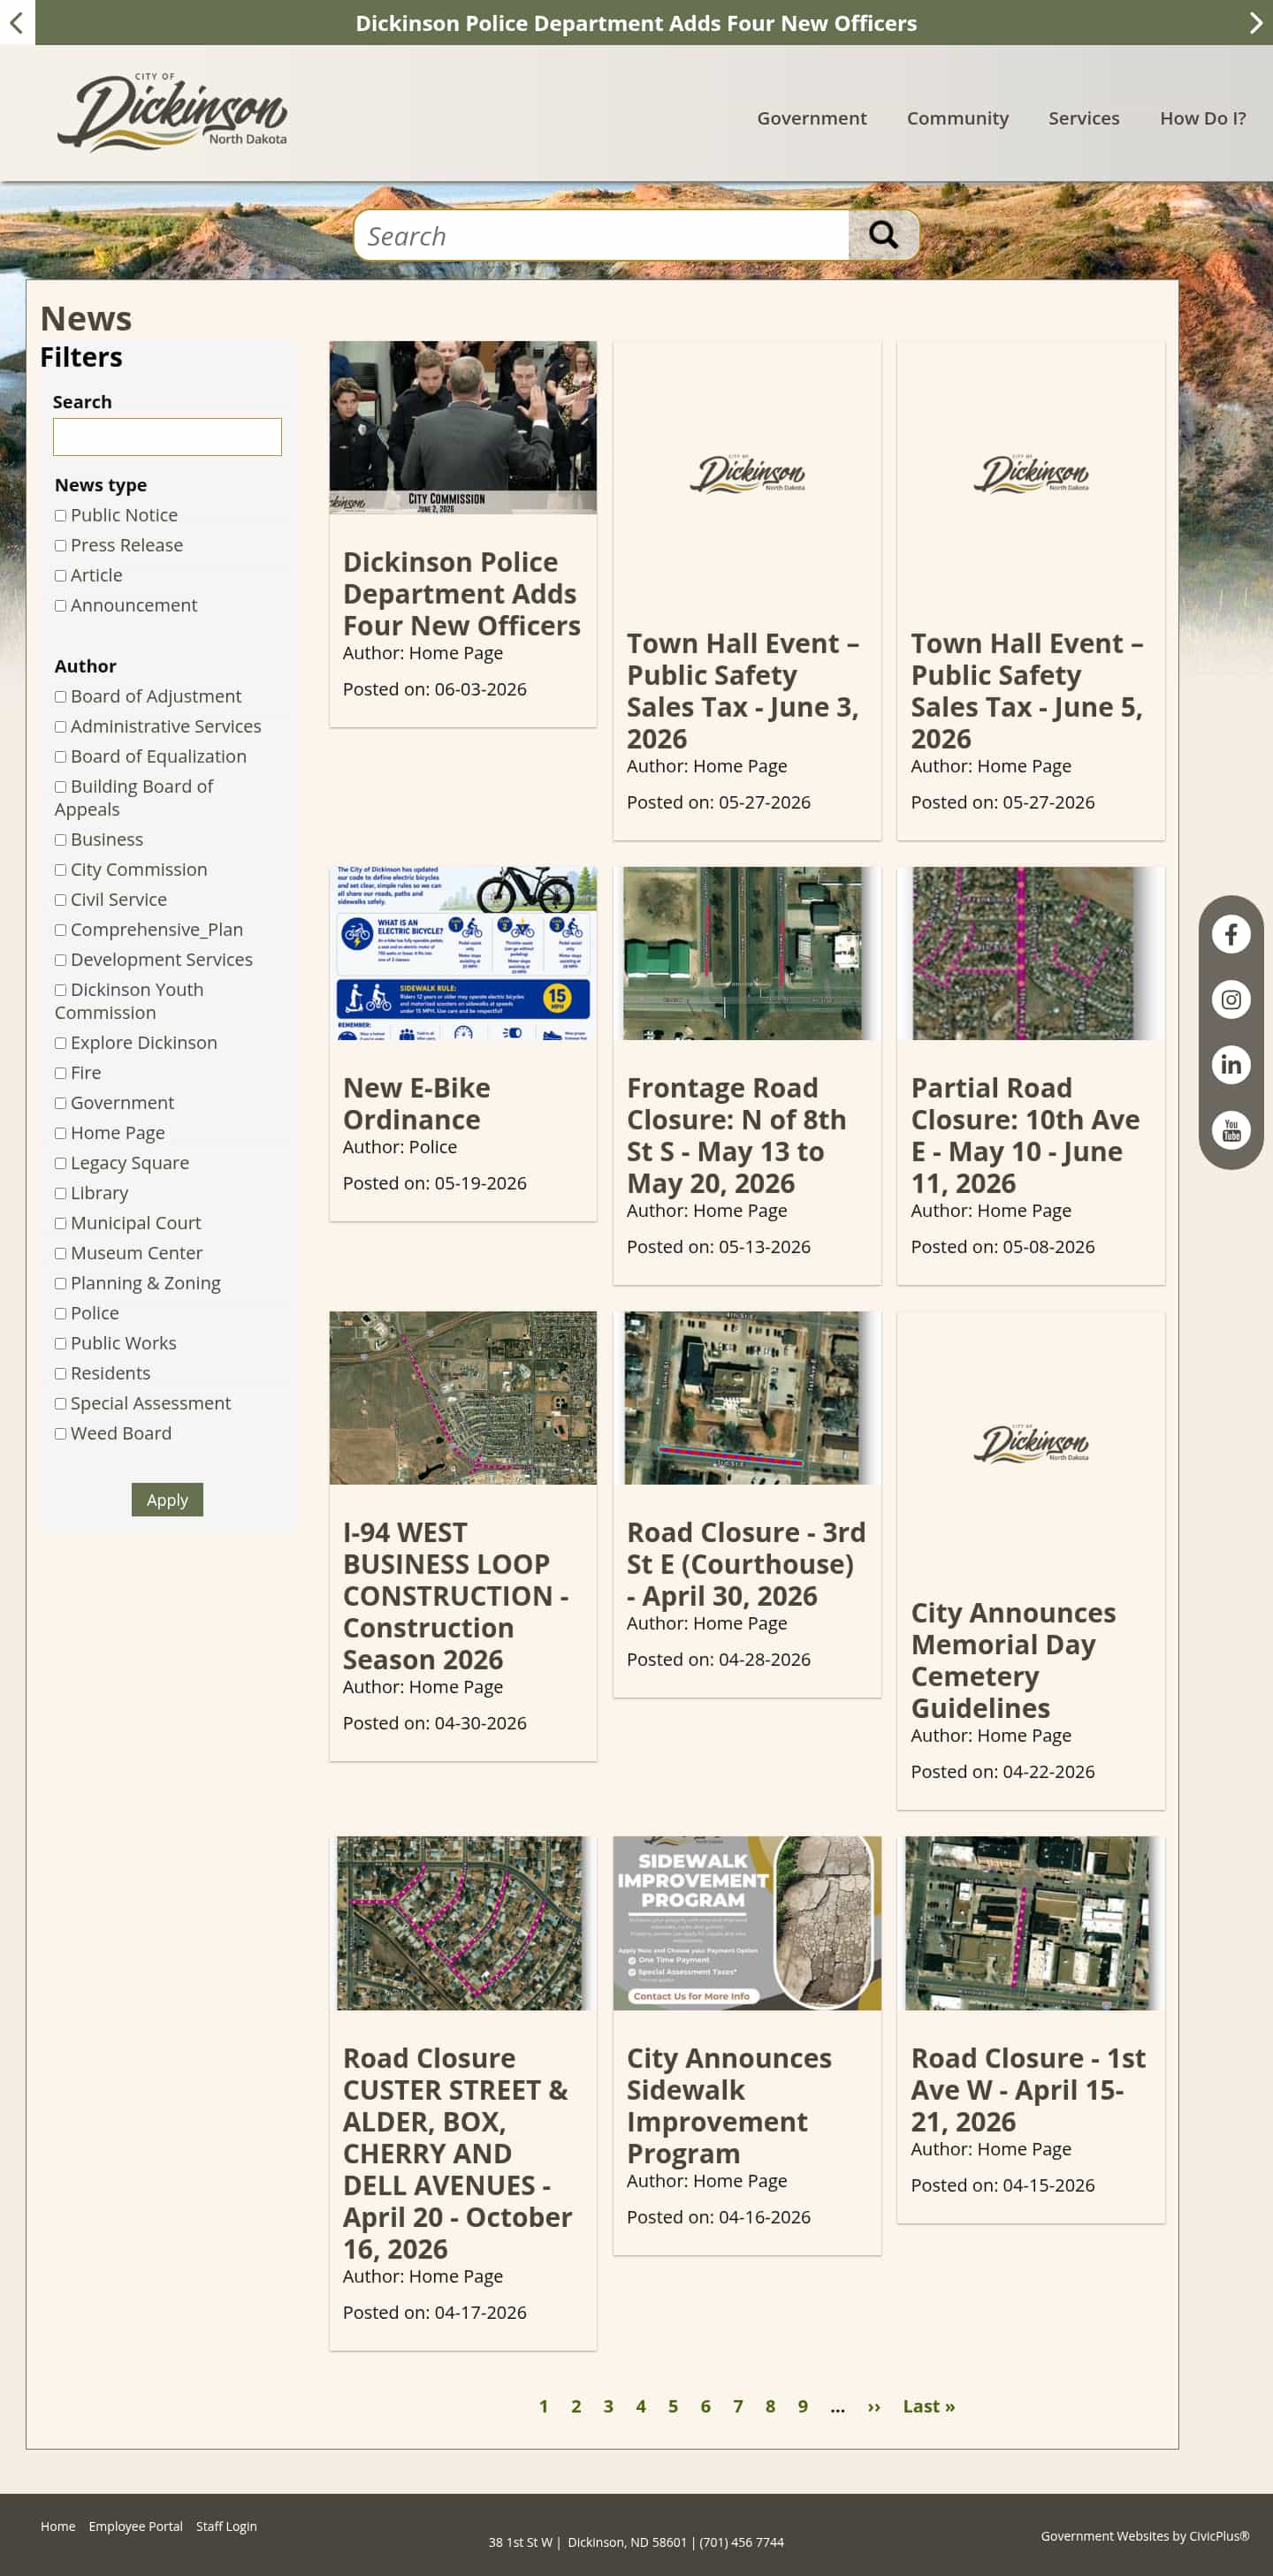Open Partial Road Closure 10th Ave E article
Viewport: 1273px width, 2576px height.
(x=1025, y=1135)
